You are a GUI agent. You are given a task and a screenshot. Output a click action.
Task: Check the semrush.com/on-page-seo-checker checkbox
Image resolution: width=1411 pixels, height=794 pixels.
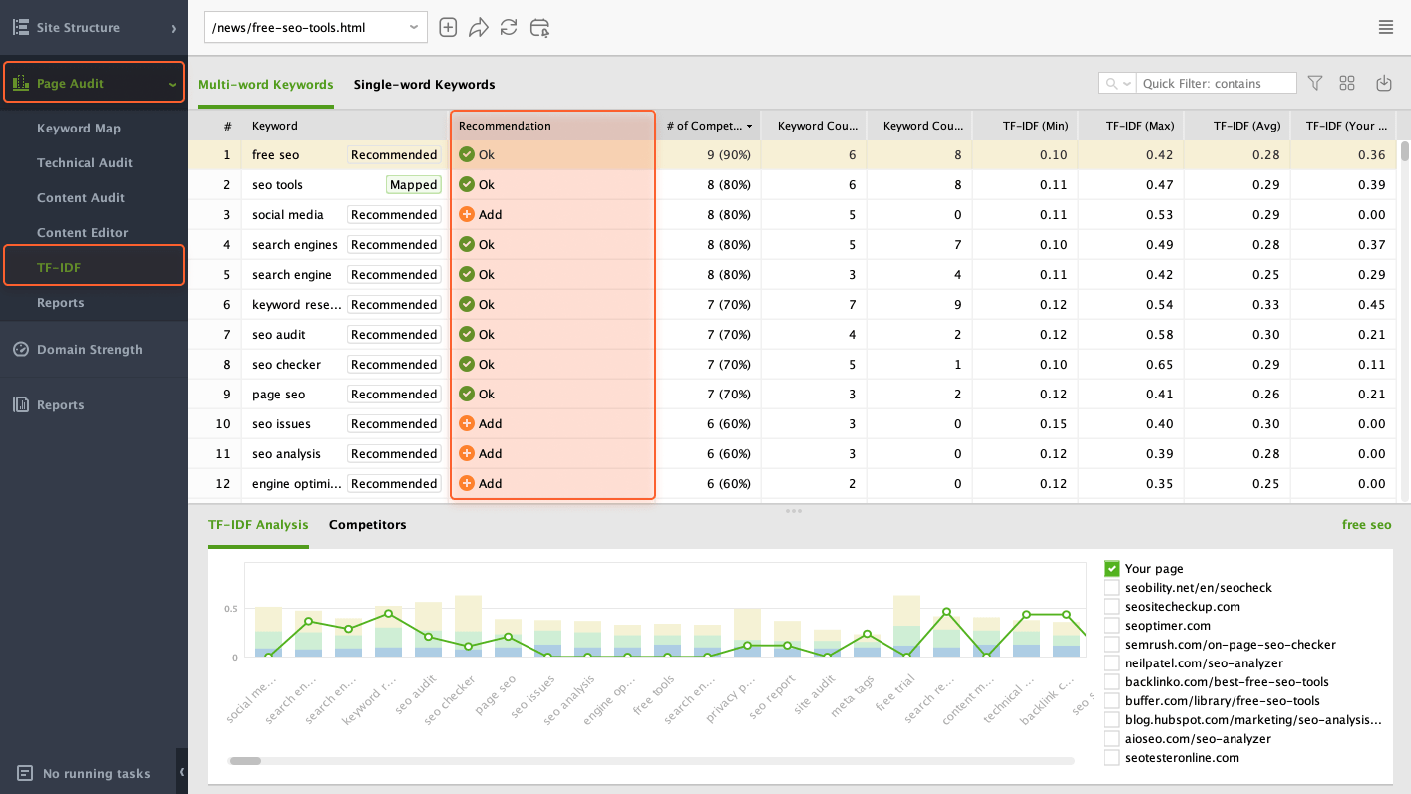pos(1112,645)
